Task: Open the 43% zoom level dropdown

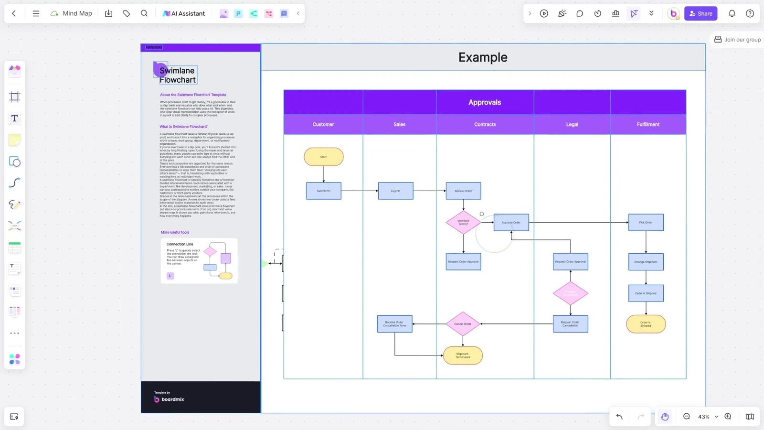Action: pos(708,417)
